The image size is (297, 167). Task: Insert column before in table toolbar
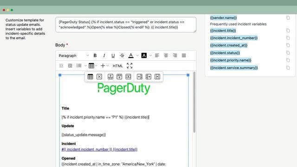tap(140, 77)
